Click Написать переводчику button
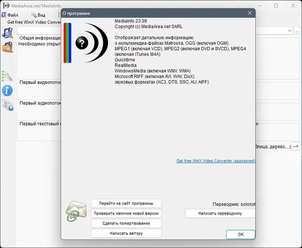This screenshot has height=248, width=302. tap(220, 213)
